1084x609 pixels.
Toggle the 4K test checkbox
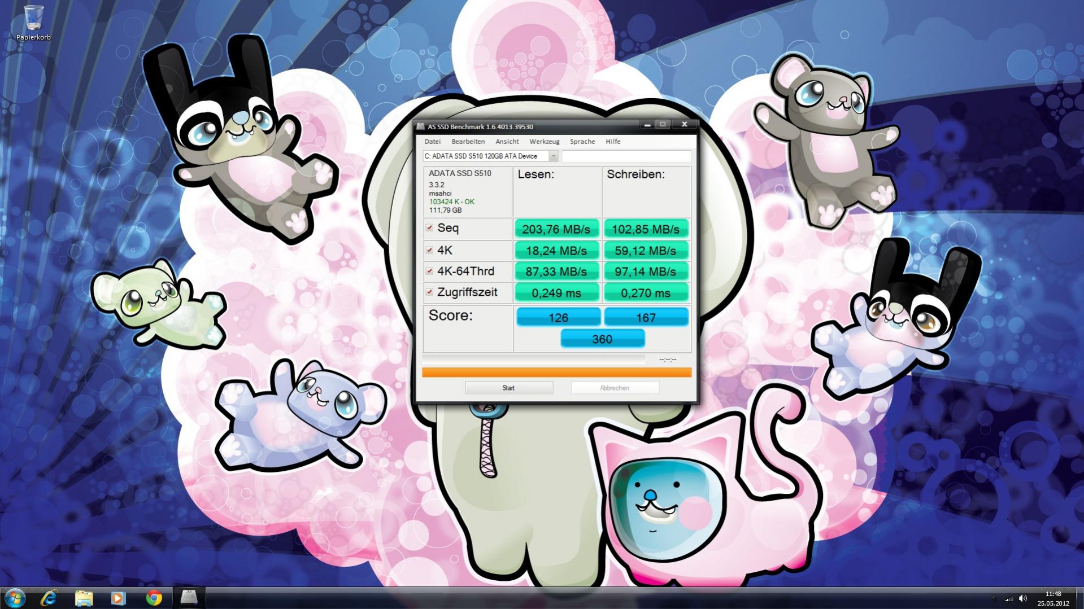coord(429,250)
